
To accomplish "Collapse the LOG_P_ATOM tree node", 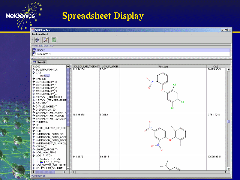I will coord(34,156).
